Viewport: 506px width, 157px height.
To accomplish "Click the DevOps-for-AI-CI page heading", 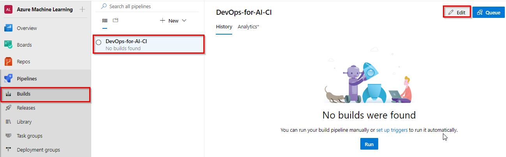I will [244, 12].
